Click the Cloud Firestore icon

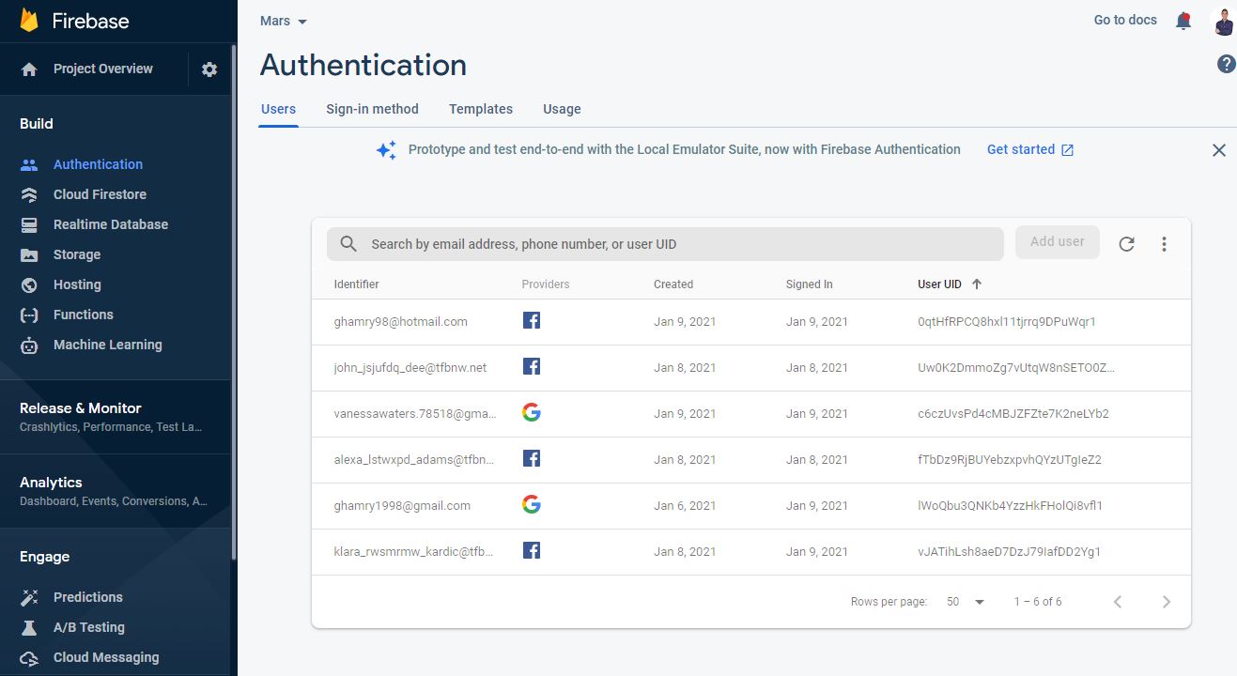pyautogui.click(x=29, y=194)
